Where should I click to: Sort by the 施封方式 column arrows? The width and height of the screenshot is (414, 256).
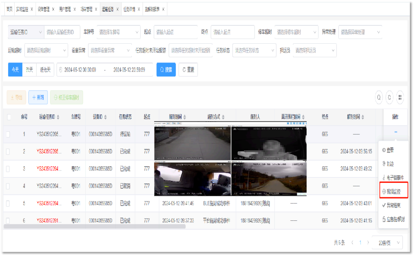coord(223,117)
